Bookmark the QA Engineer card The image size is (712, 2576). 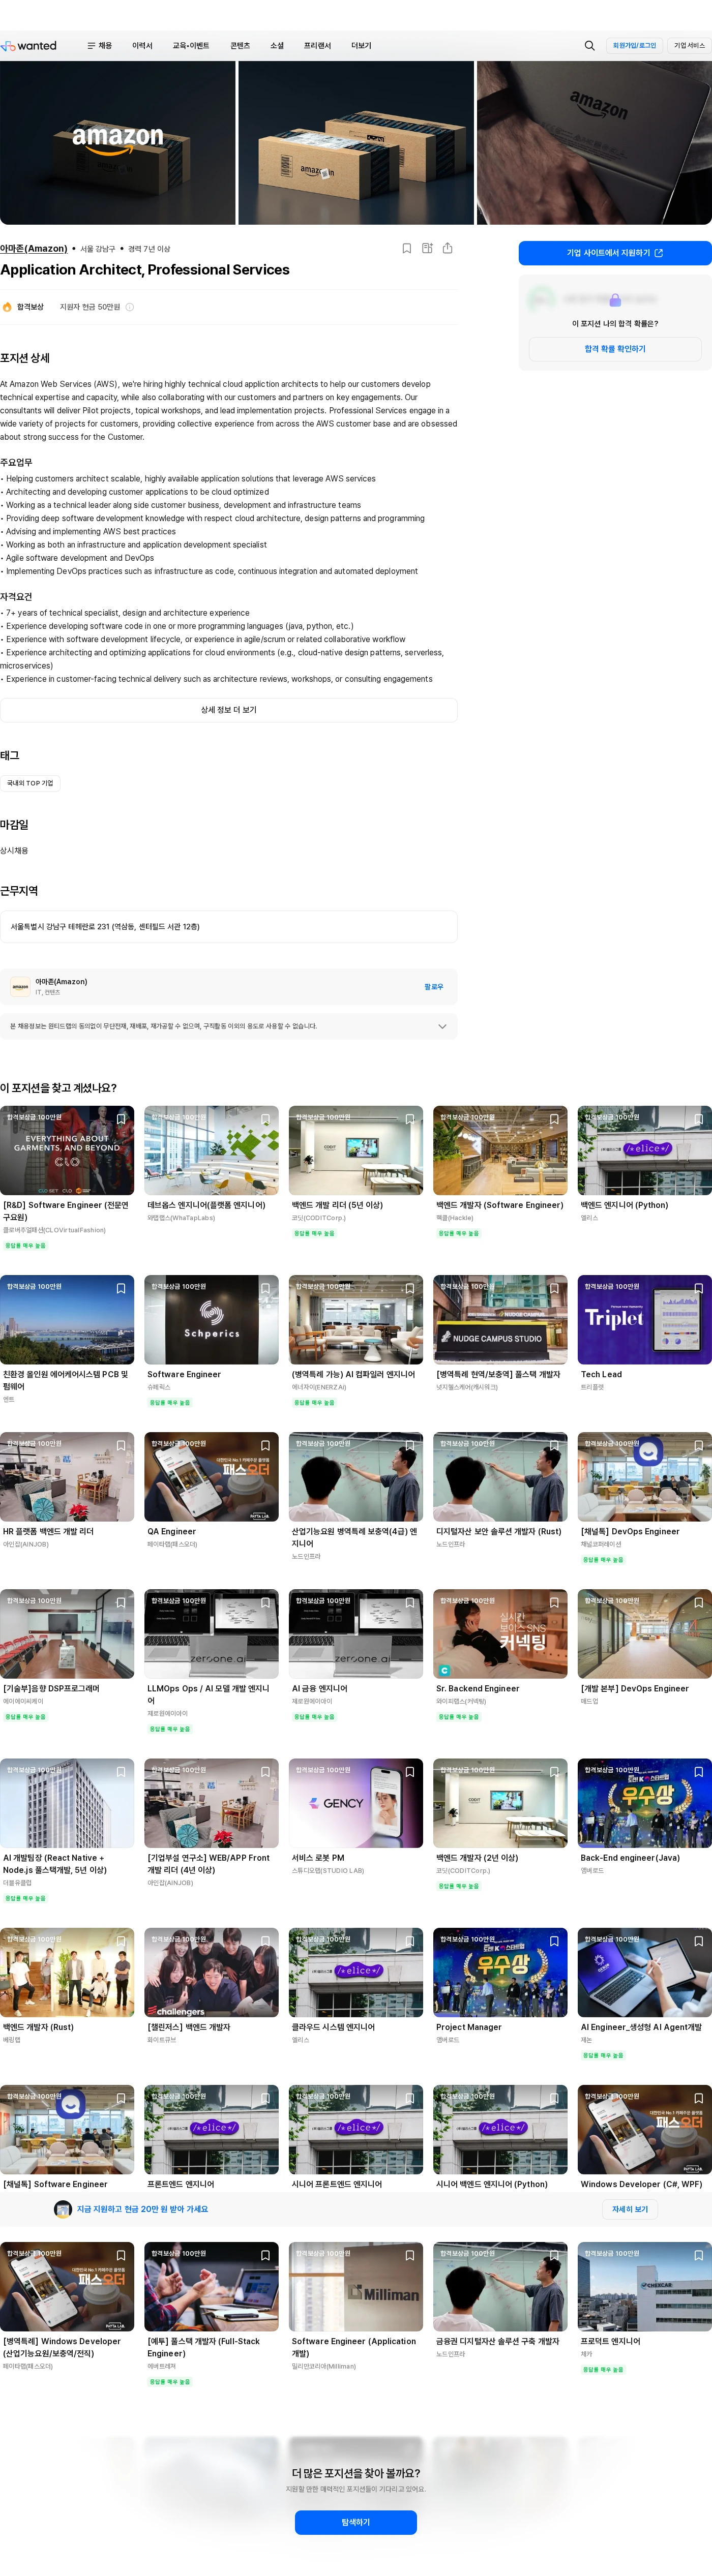pyautogui.click(x=265, y=1446)
